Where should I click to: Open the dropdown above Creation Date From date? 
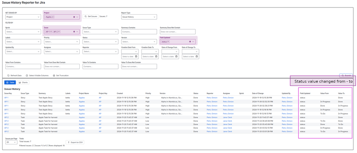130,52
